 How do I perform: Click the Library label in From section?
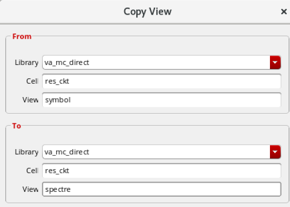[x=26, y=63]
